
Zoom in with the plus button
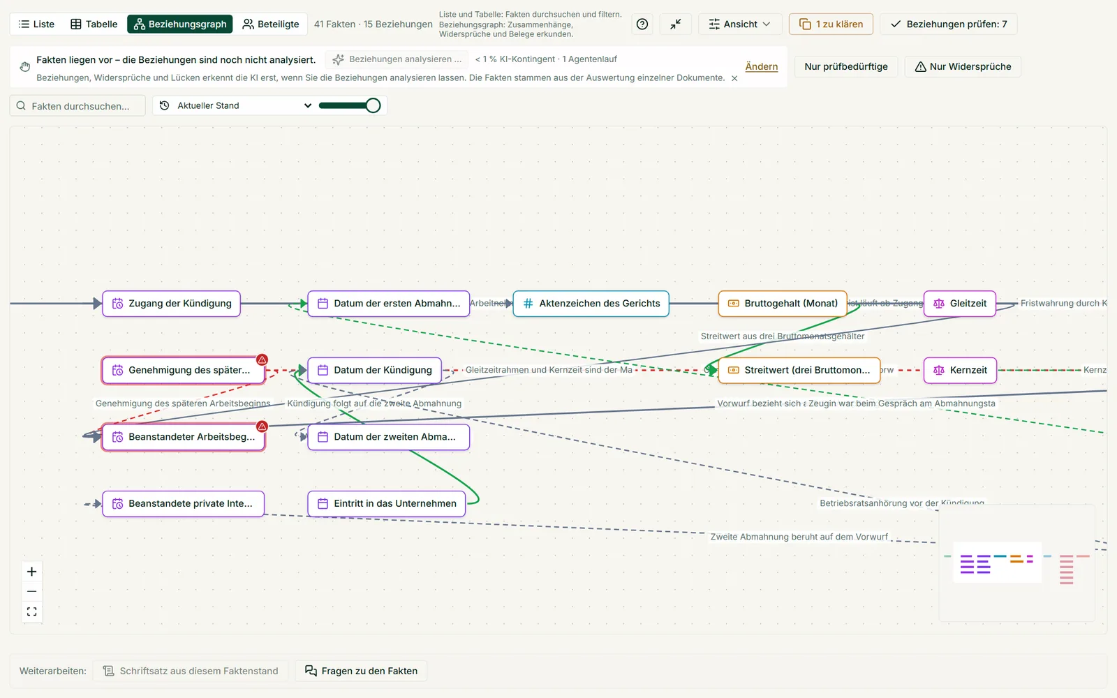coord(32,572)
